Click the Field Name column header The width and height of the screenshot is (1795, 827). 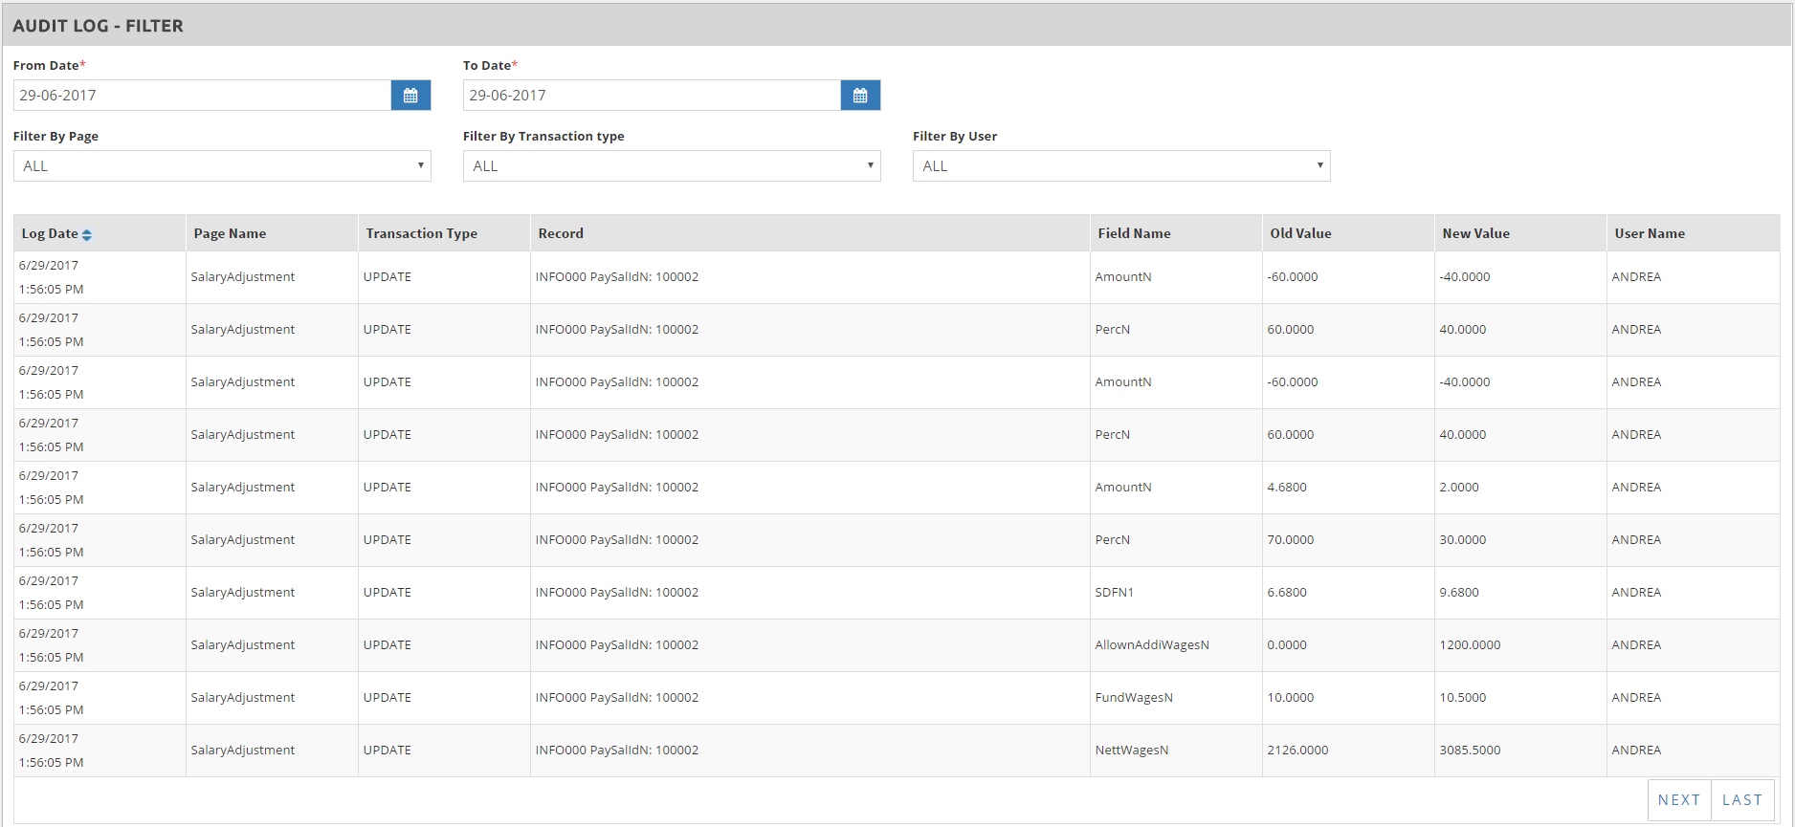[1134, 233]
